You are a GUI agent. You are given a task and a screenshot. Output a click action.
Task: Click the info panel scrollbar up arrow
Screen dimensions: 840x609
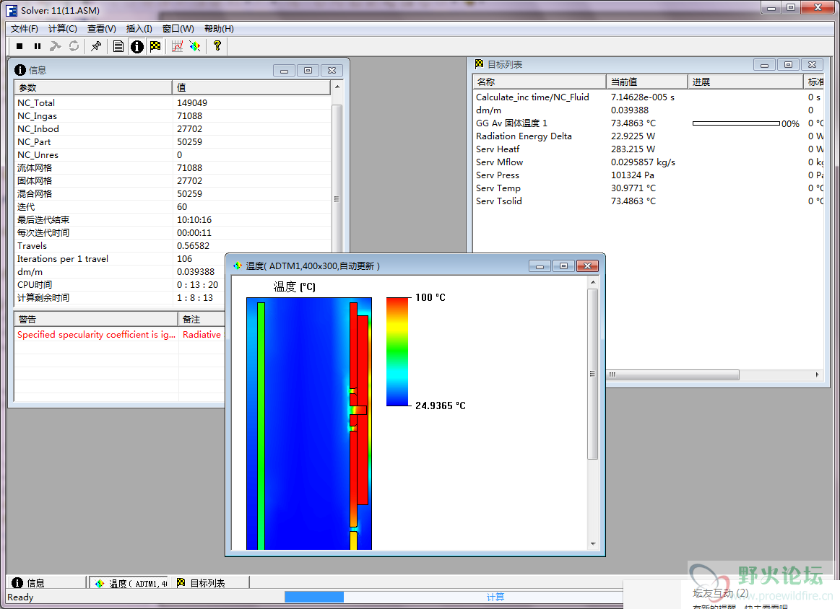tap(337, 87)
